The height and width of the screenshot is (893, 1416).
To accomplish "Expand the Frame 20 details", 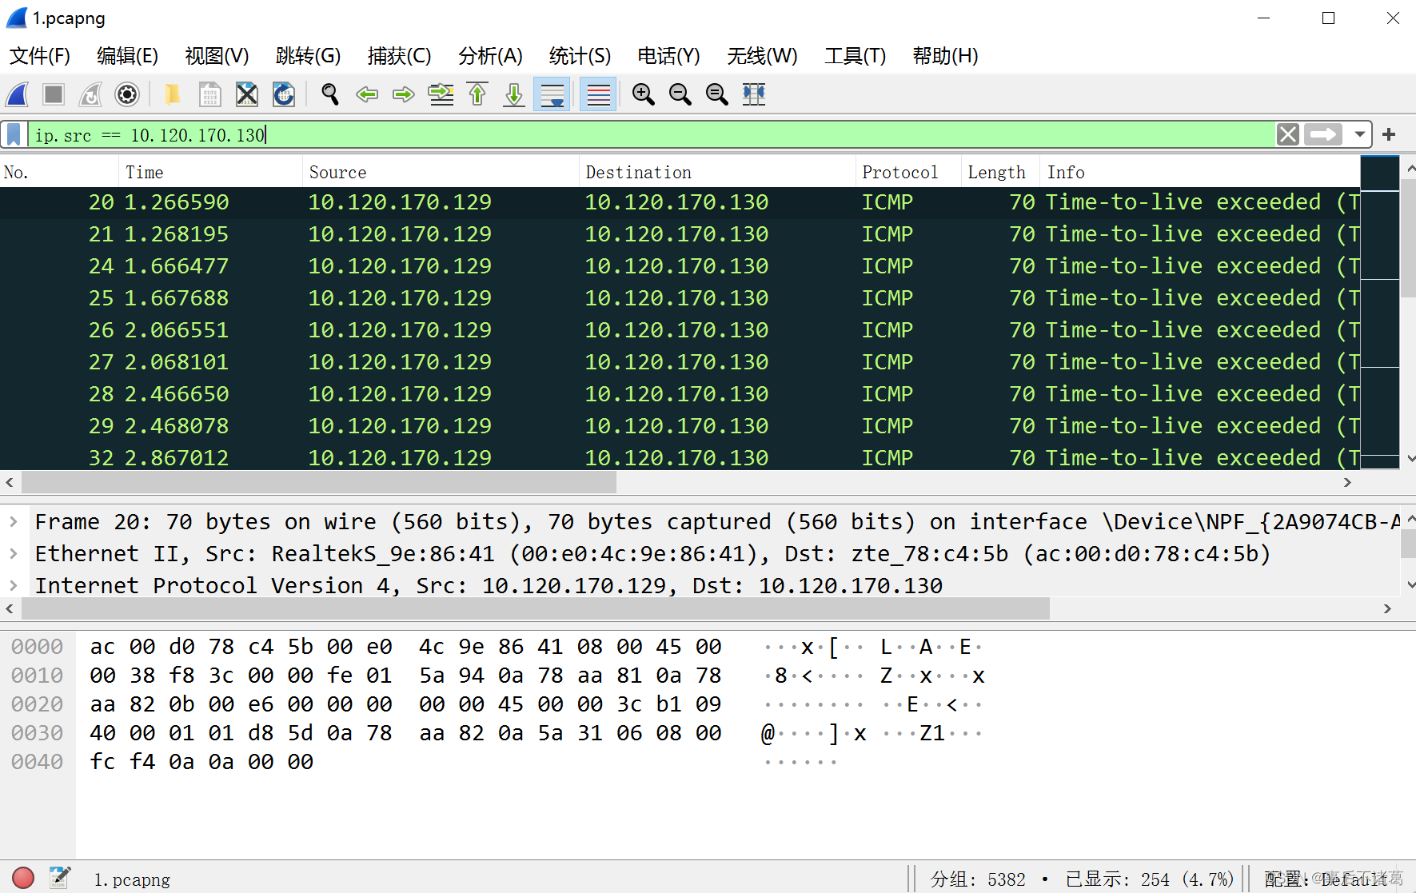I will point(14,521).
